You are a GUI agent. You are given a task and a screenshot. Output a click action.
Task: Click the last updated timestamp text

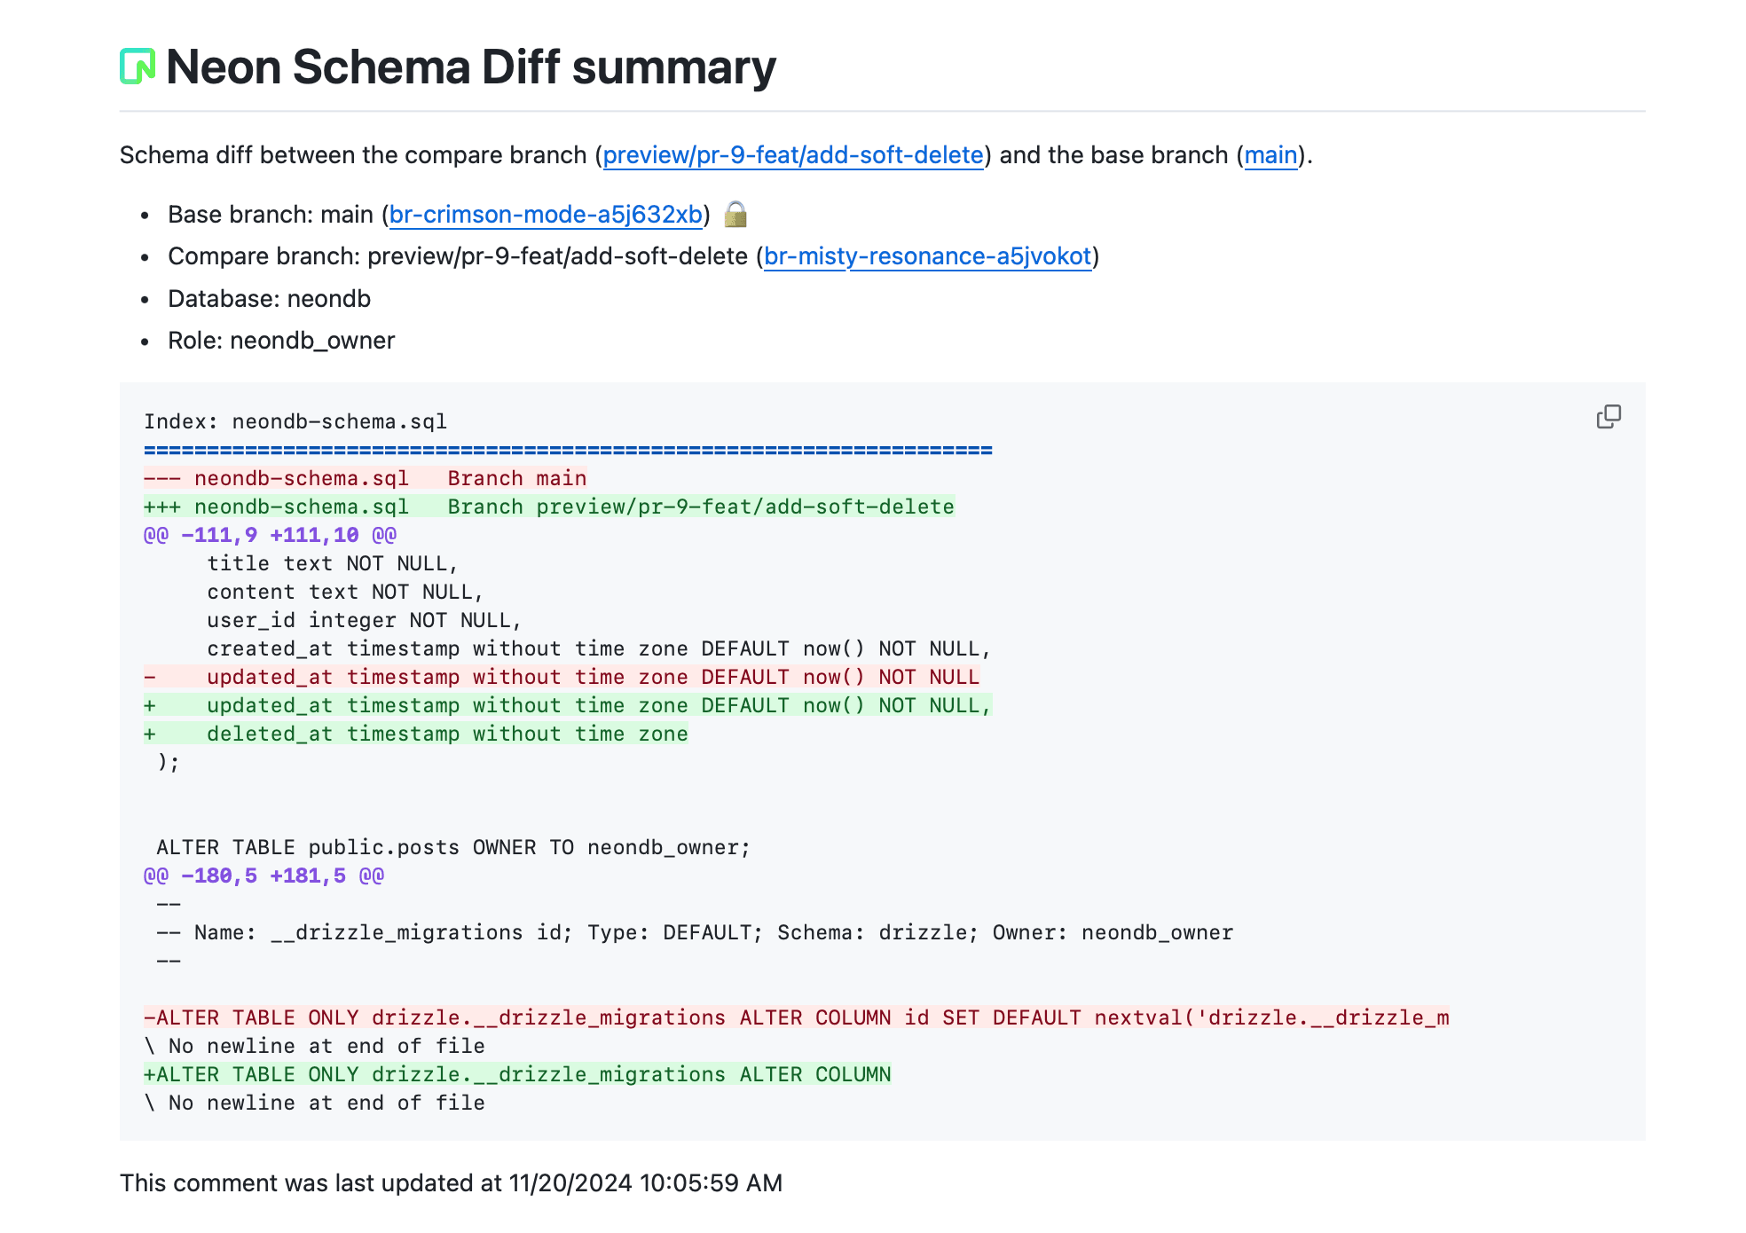coord(451,1182)
